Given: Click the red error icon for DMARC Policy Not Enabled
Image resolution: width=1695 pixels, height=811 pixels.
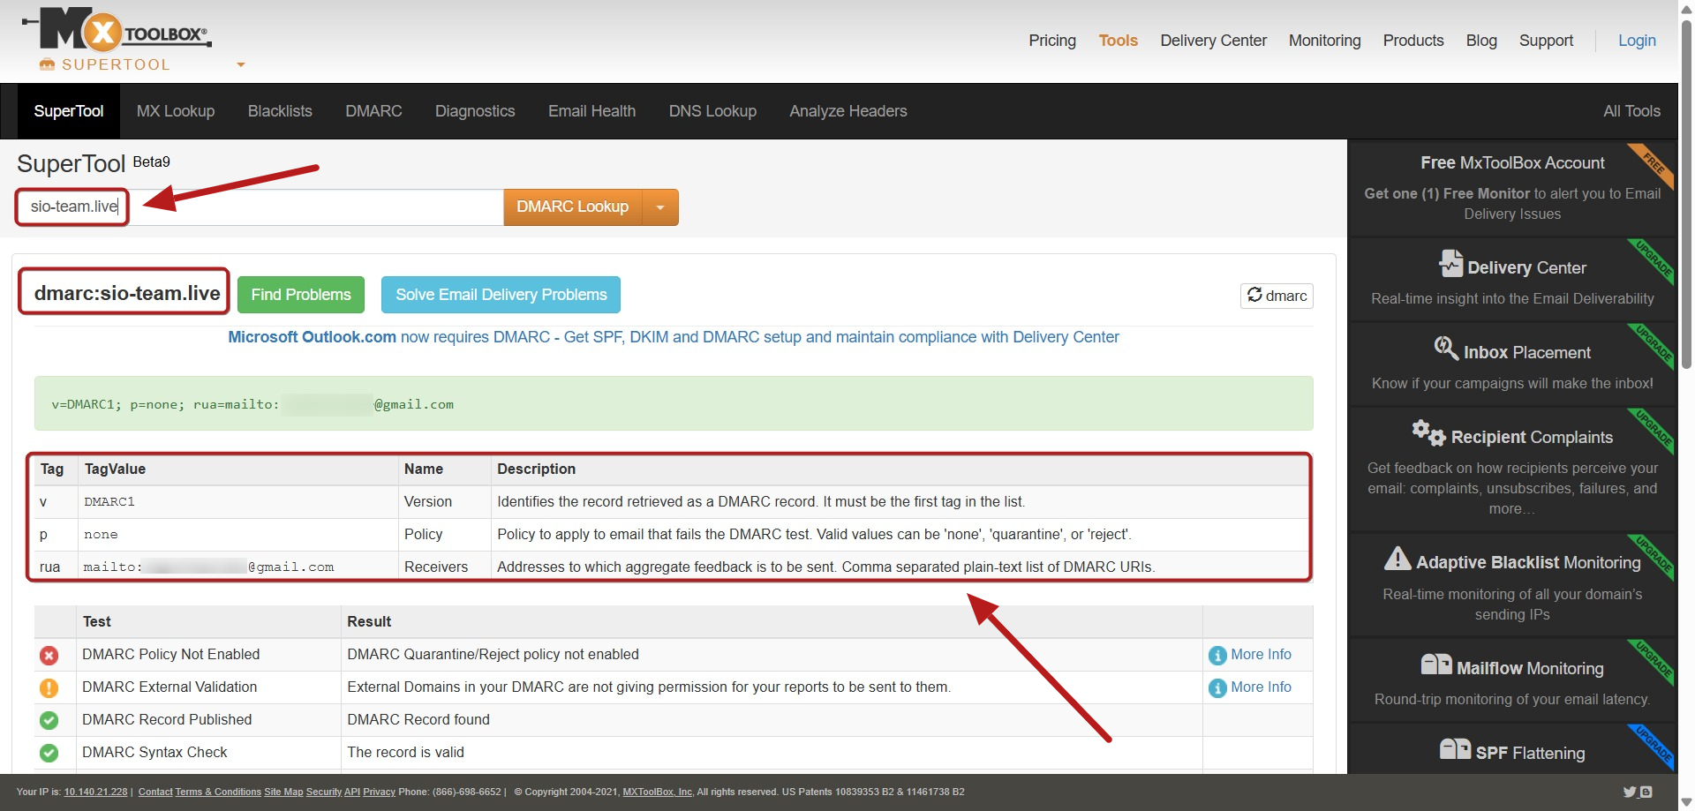Looking at the screenshot, I should point(49,656).
